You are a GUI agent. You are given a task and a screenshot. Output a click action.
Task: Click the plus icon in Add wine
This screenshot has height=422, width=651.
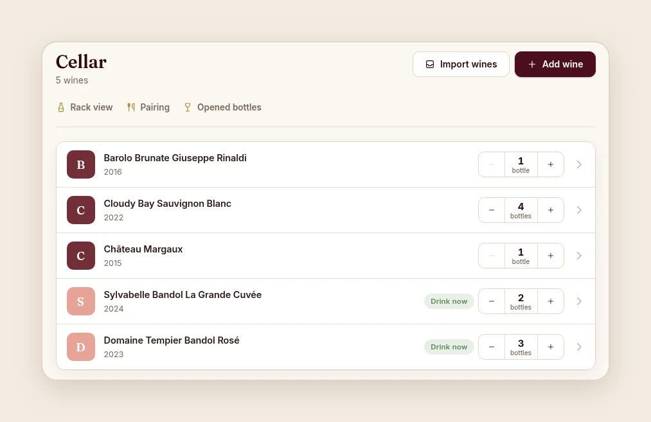coord(532,64)
